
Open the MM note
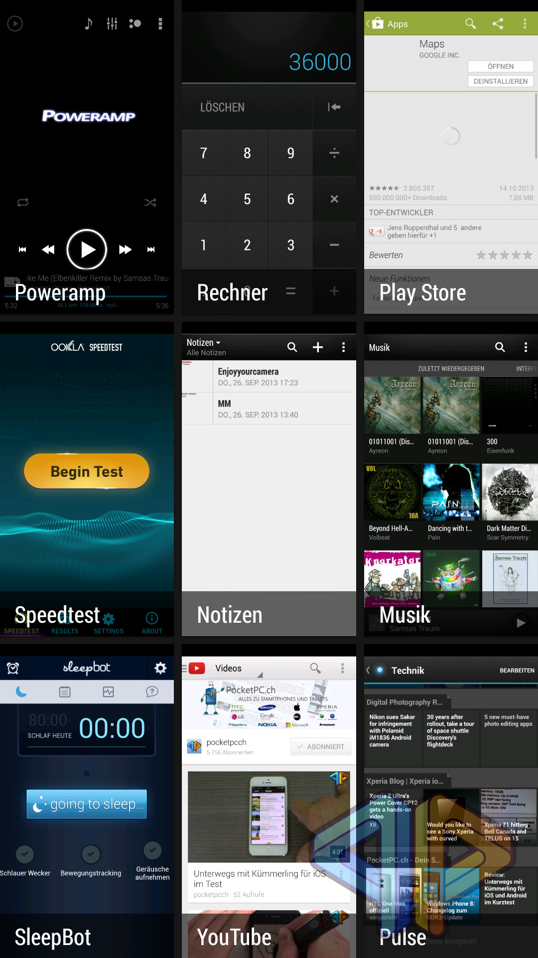(269, 409)
